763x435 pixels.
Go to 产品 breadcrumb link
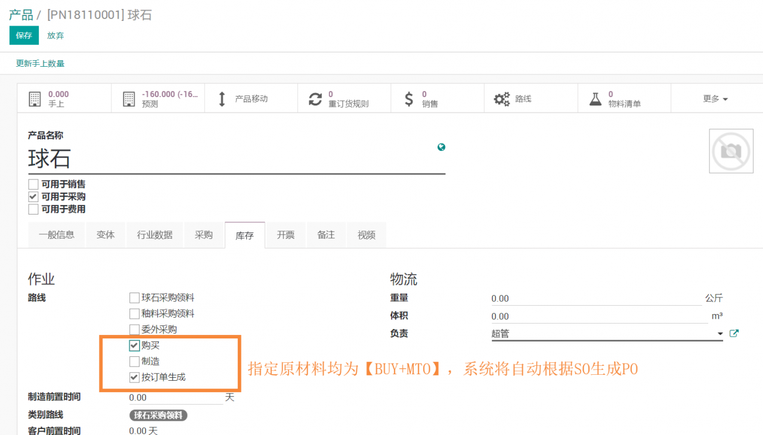point(21,15)
